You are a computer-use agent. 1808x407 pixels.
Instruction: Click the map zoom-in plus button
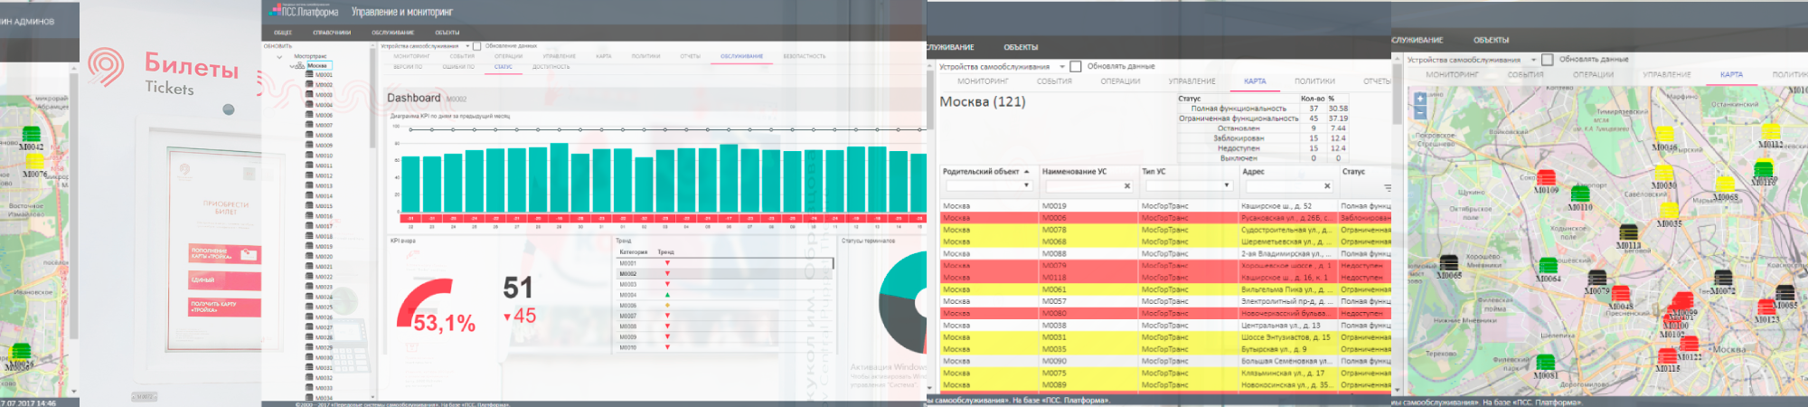(x=1420, y=99)
